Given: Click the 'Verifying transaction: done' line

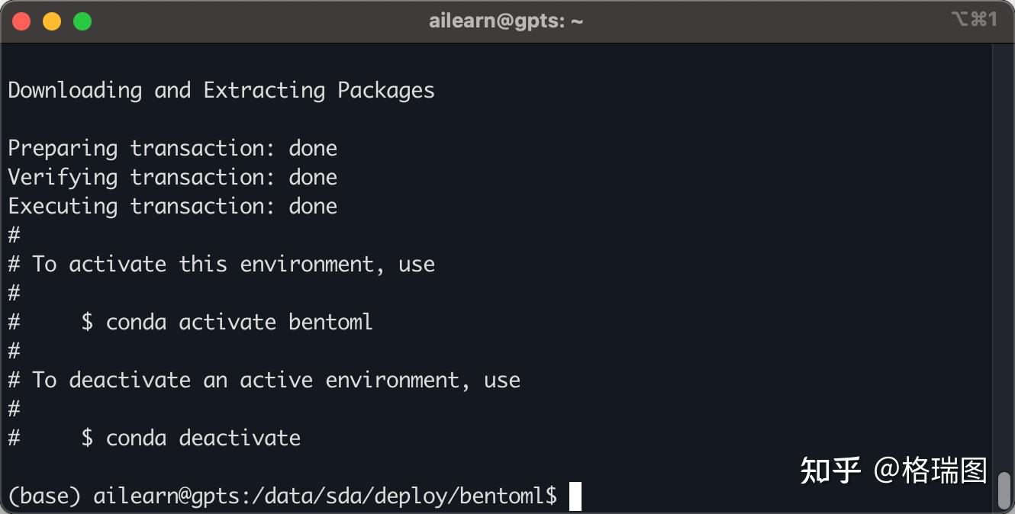Looking at the screenshot, I should [172, 177].
